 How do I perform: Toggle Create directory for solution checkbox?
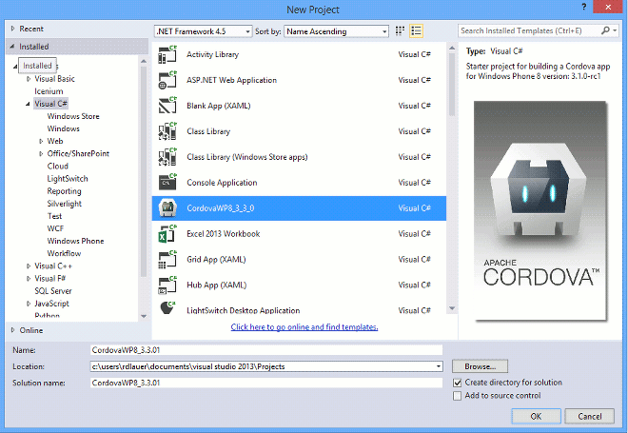(x=457, y=383)
